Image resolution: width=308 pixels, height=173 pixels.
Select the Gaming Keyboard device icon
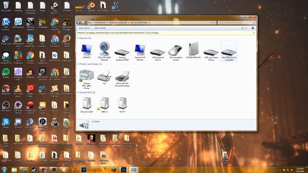pyautogui.click(x=122, y=53)
